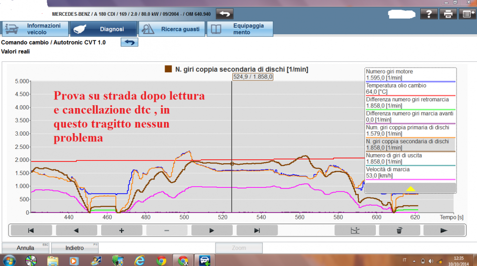Screen dimensions: 477x266
Task: Select Differenza numero giri retromarcia entry
Action: pyautogui.click(x=410, y=103)
